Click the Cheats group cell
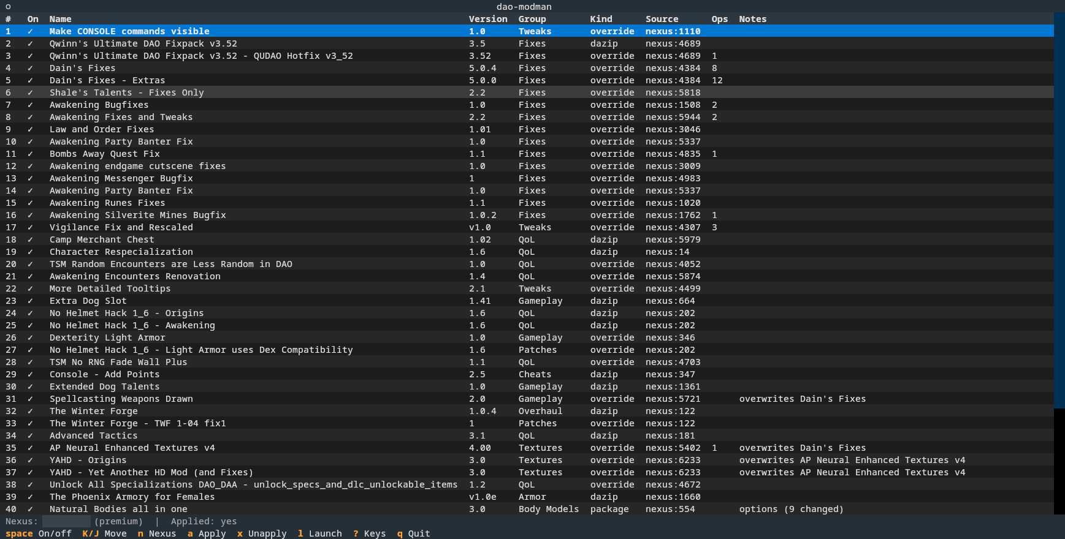Image resolution: width=1065 pixels, height=539 pixels. [x=535, y=374]
